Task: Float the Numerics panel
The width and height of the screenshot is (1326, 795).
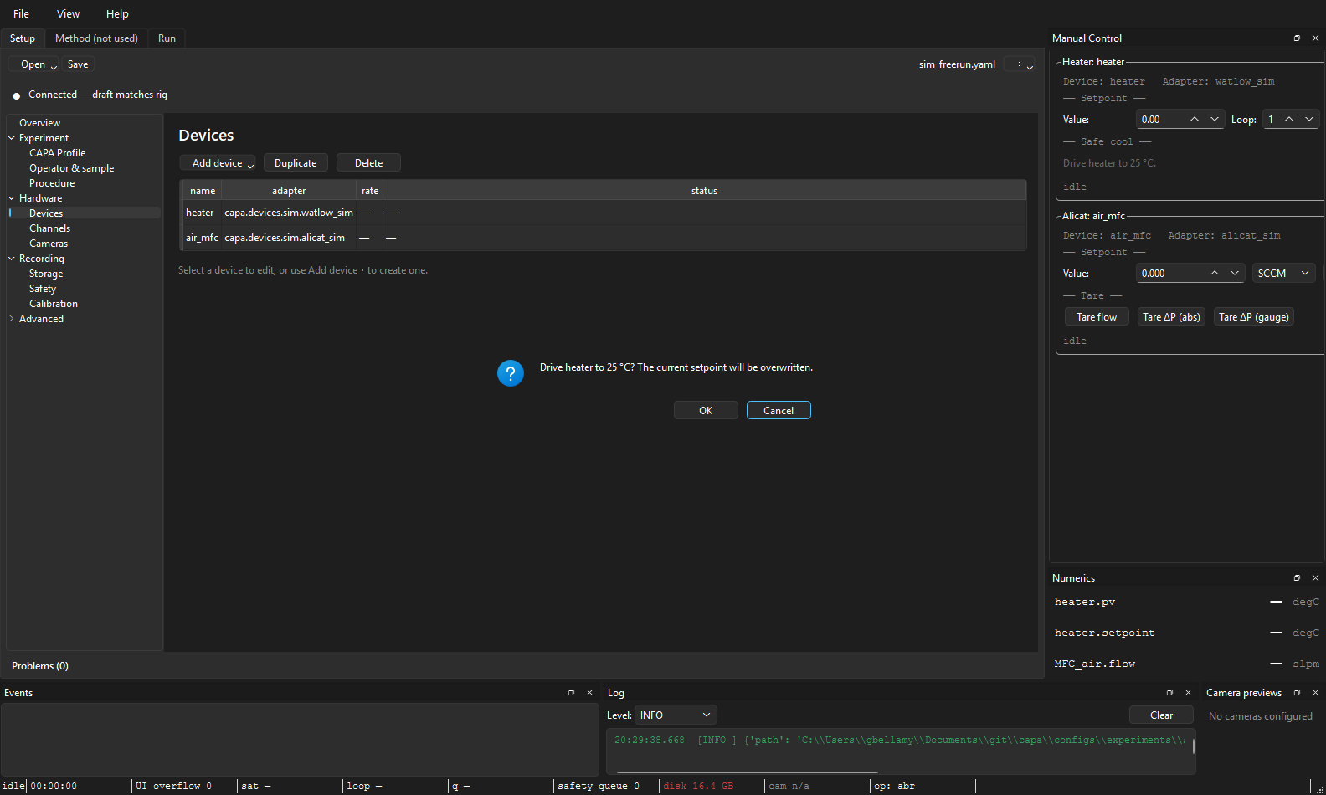Action: pyautogui.click(x=1297, y=578)
